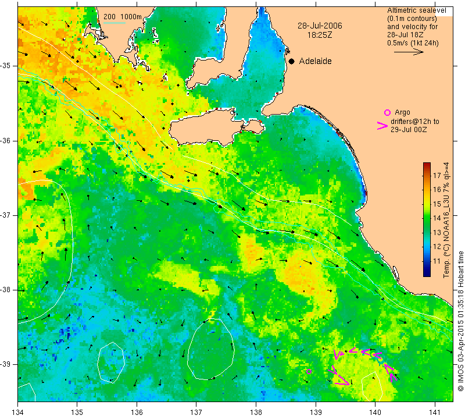Click the latitude axis label -36
The width and height of the screenshot is (465, 419).
coord(5,140)
